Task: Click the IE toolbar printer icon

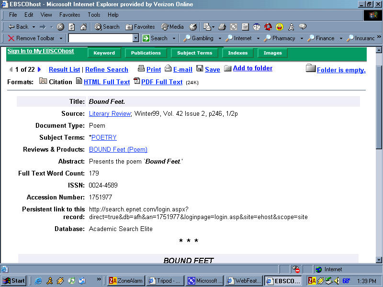Action: [222, 27]
